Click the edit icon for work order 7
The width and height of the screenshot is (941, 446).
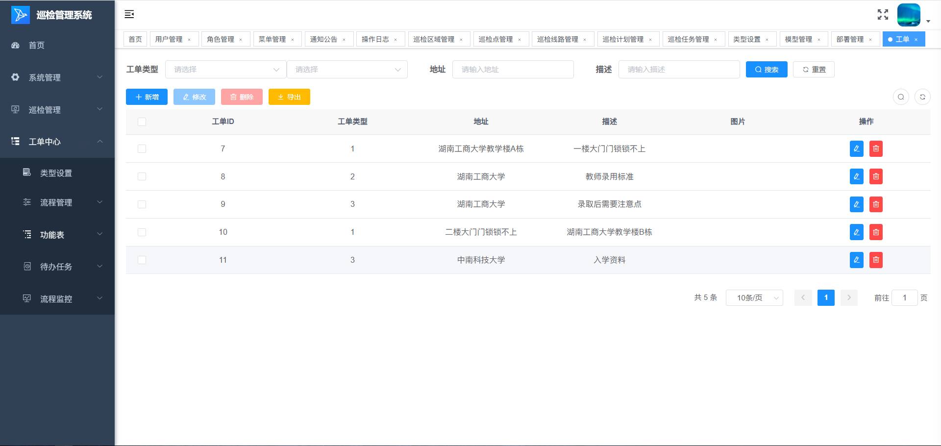[856, 149]
